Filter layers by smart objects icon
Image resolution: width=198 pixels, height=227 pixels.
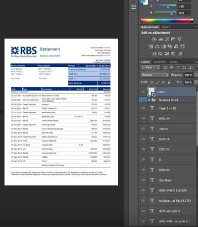click(x=191, y=68)
